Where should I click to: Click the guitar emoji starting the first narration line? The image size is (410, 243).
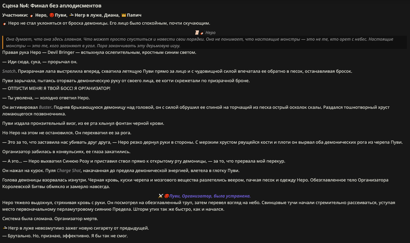point(5,23)
